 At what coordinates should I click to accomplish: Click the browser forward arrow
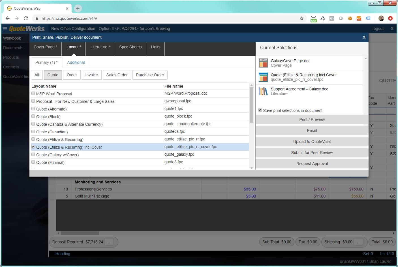click(x=17, y=18)
